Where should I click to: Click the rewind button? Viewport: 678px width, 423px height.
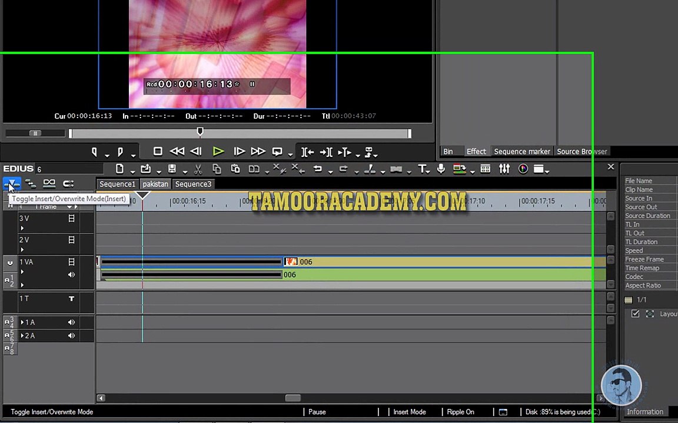(x=177, y=152)
